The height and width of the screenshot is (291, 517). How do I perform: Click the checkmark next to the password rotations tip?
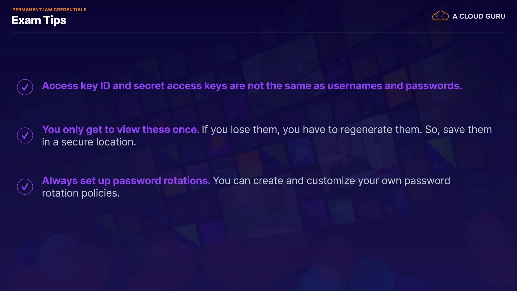(25, 186)
